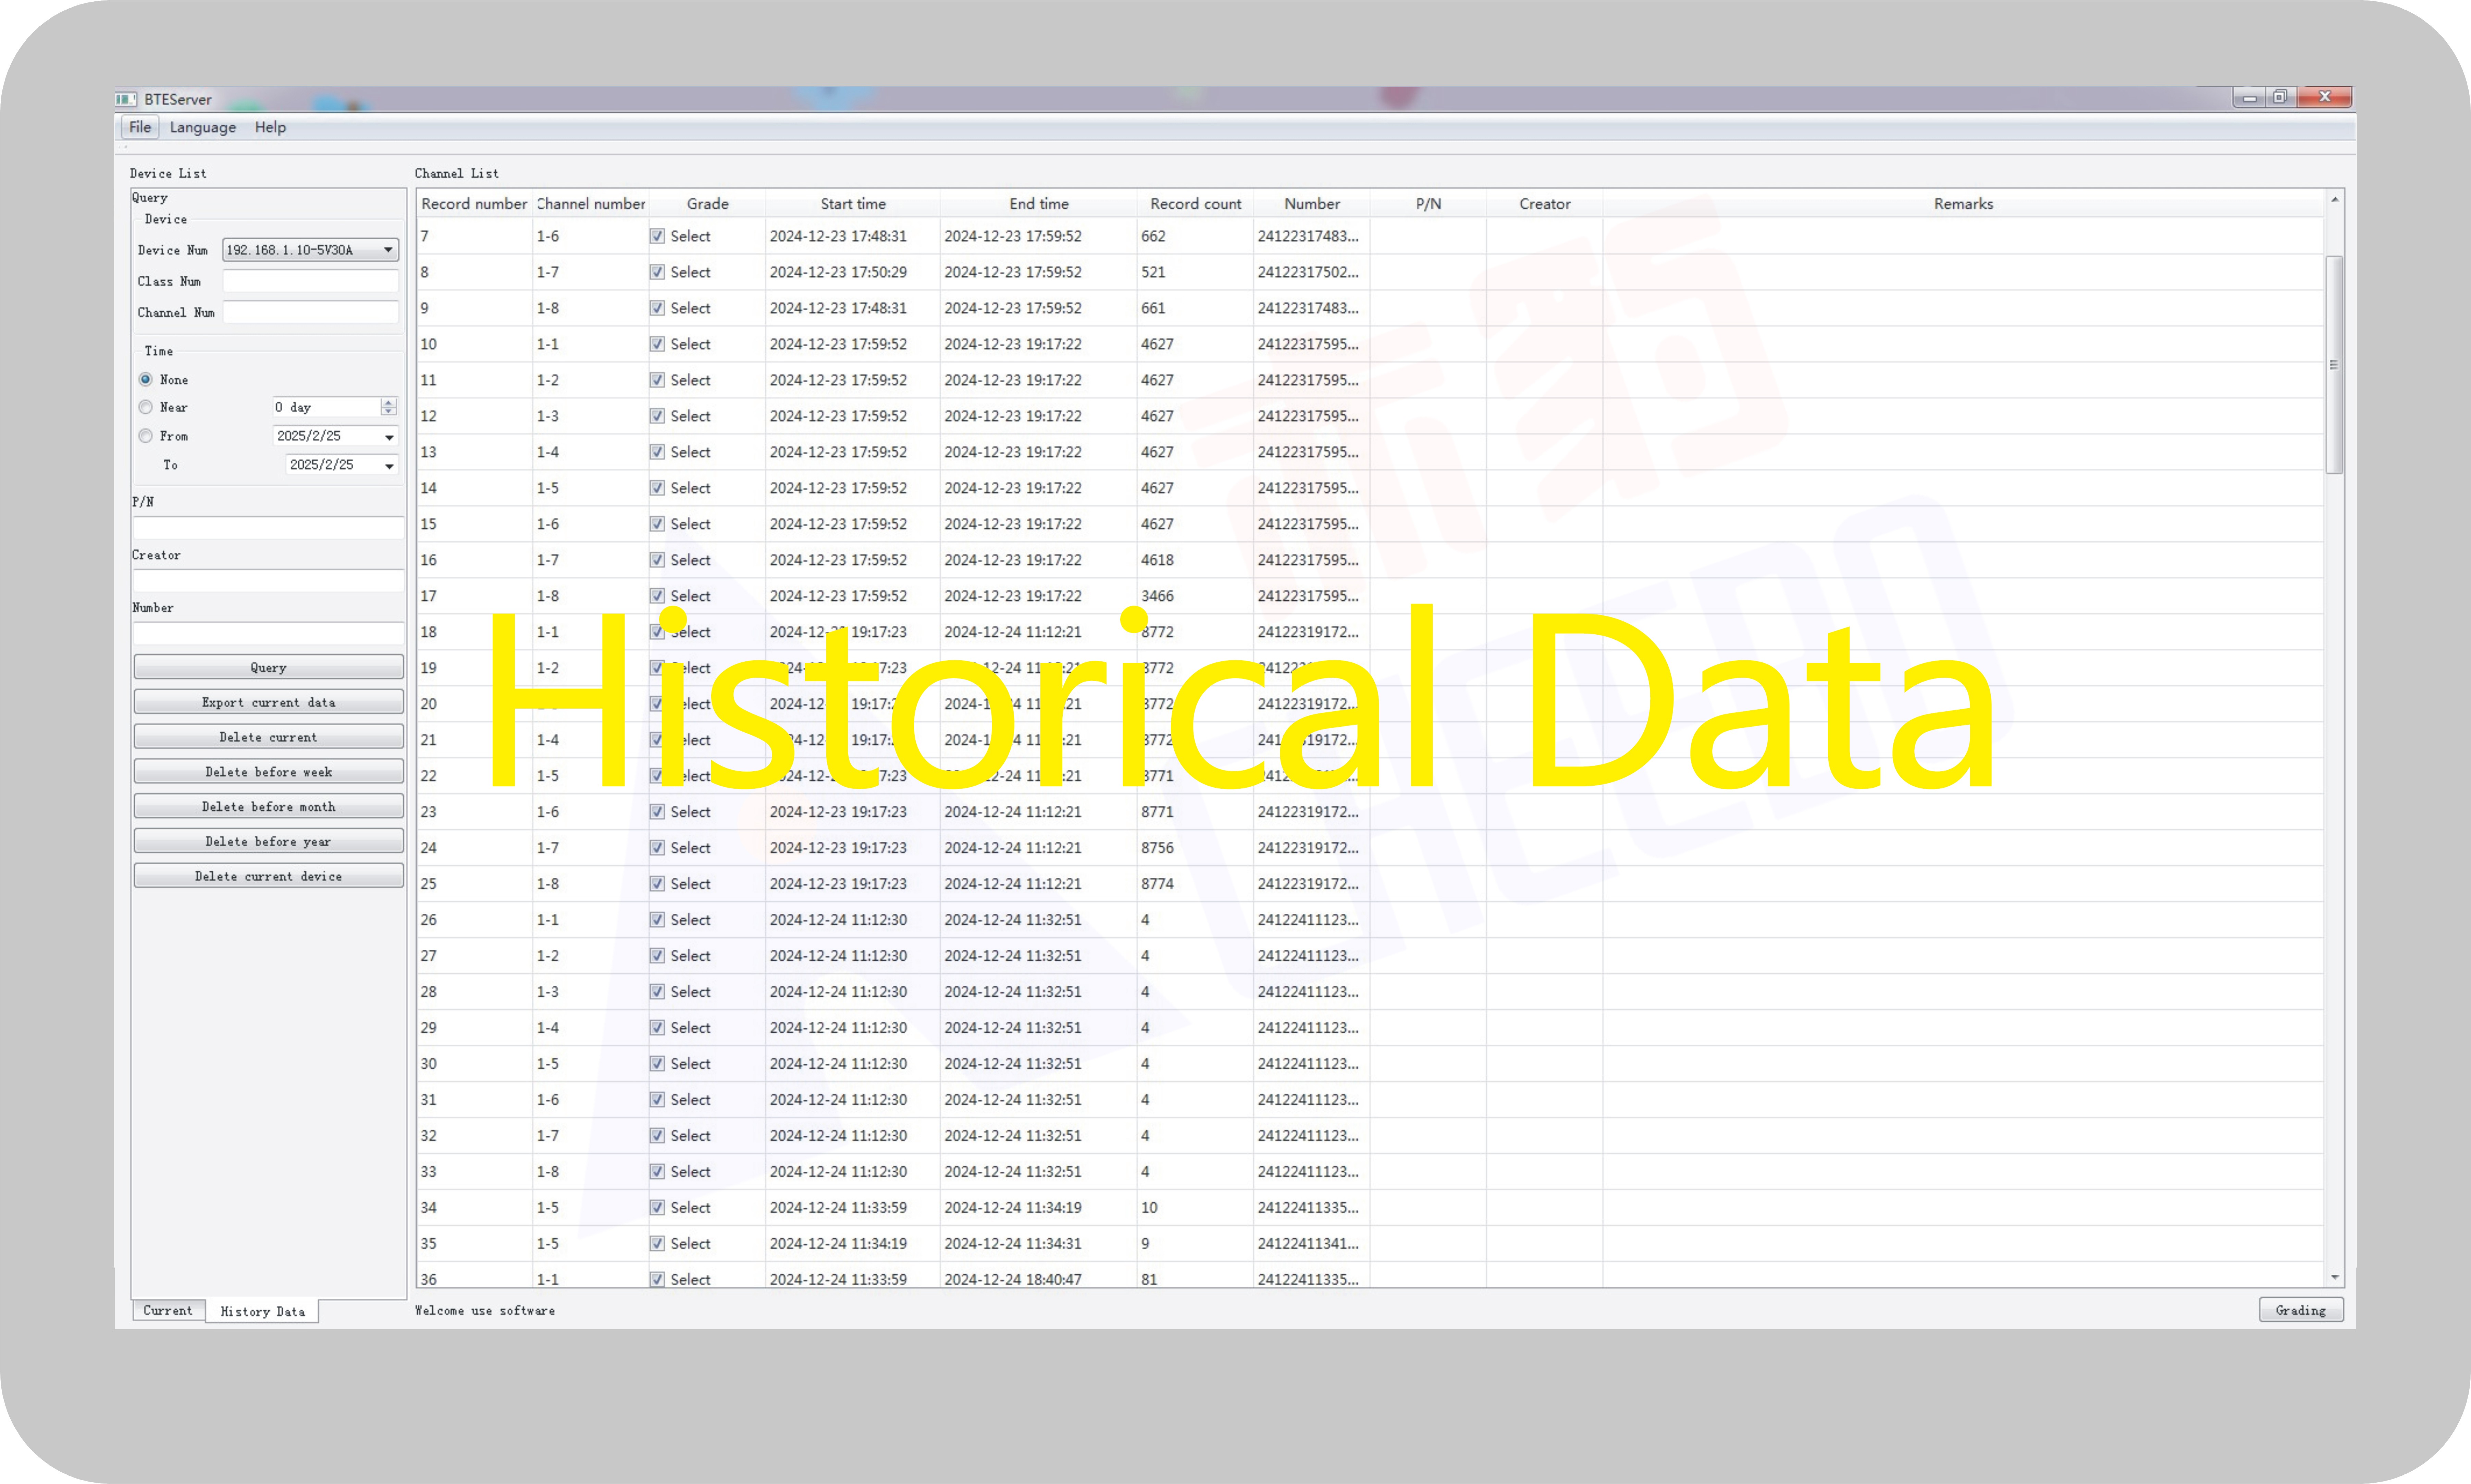Switch to the History Data tab

262,1311
